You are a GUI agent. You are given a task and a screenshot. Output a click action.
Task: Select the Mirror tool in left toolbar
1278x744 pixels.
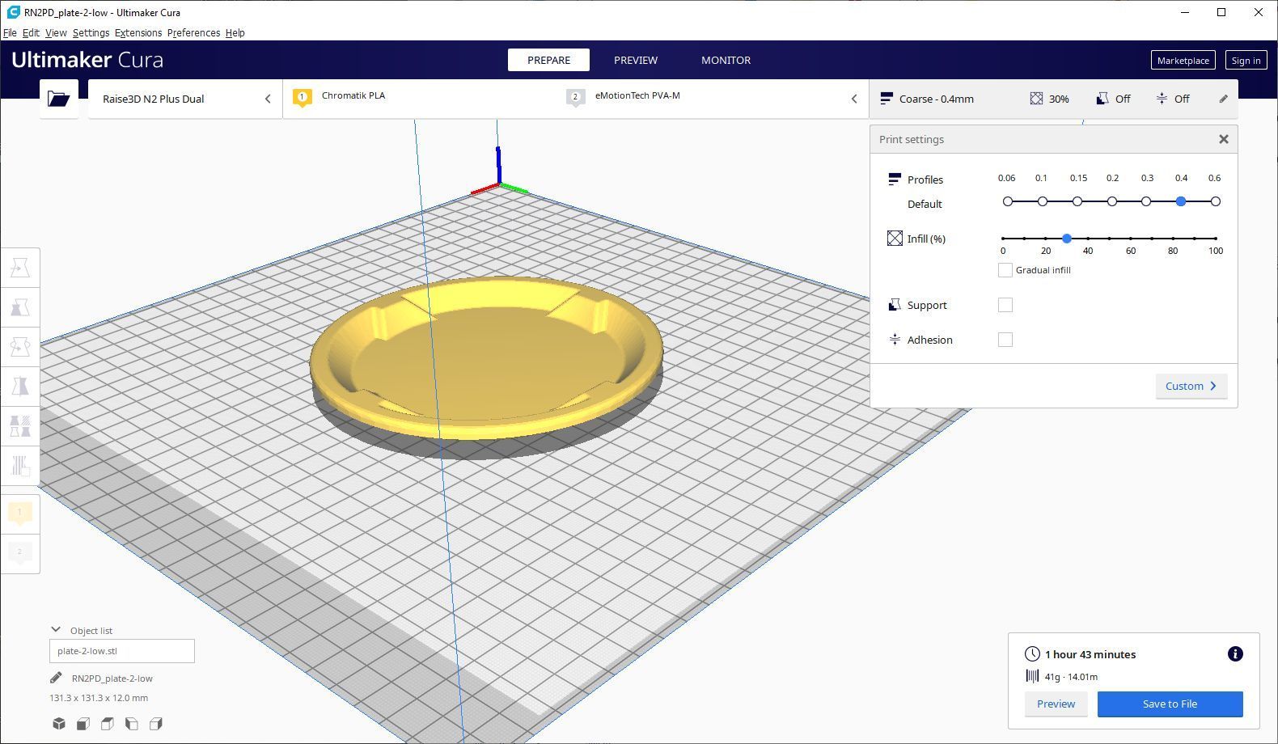(x=20, y=387)
